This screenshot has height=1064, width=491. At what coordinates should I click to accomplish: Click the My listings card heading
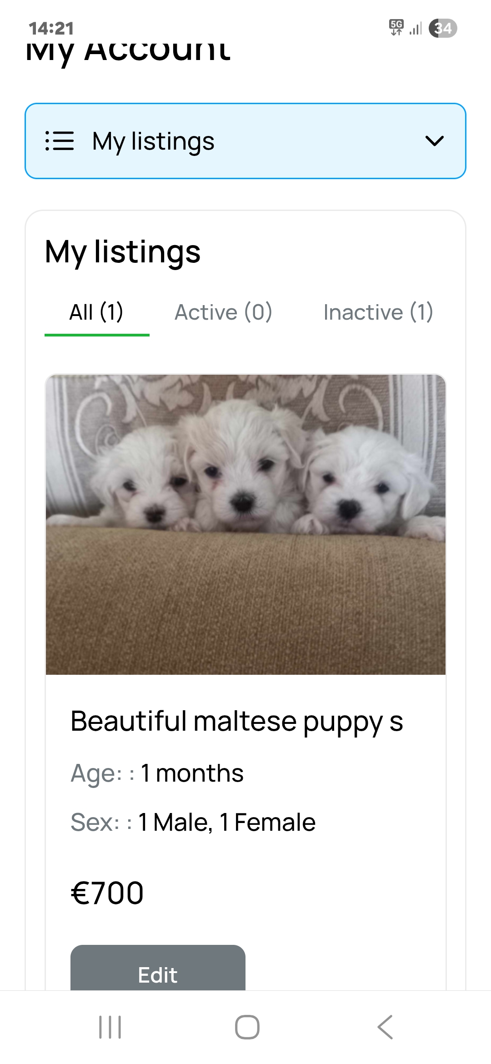123,251
